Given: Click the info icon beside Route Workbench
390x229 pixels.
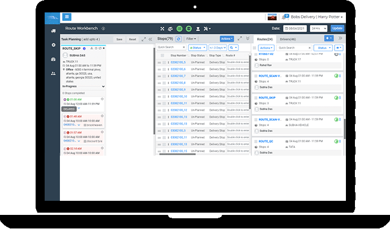Looking at the screenshot, I should click(103, 29).
